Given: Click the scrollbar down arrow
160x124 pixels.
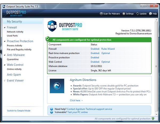Looking at the screenshot, I should pos(157,114).
